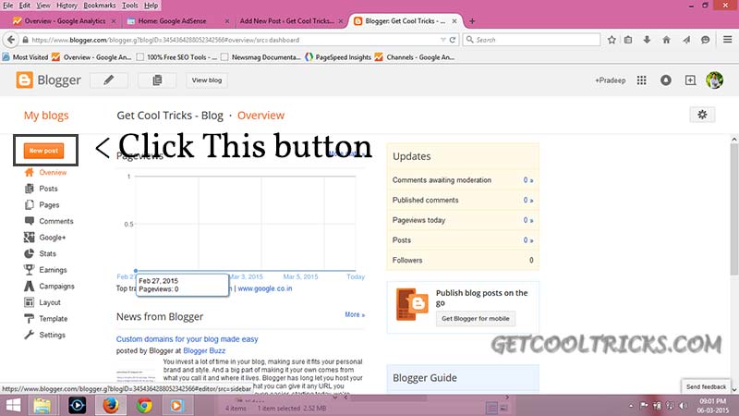Open the Bookmarks menu
Viewport: 739px width, 416px height.
(99, 6)
